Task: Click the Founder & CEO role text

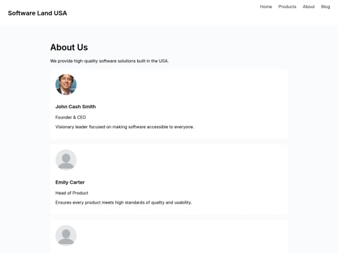Action: (71, 117)
